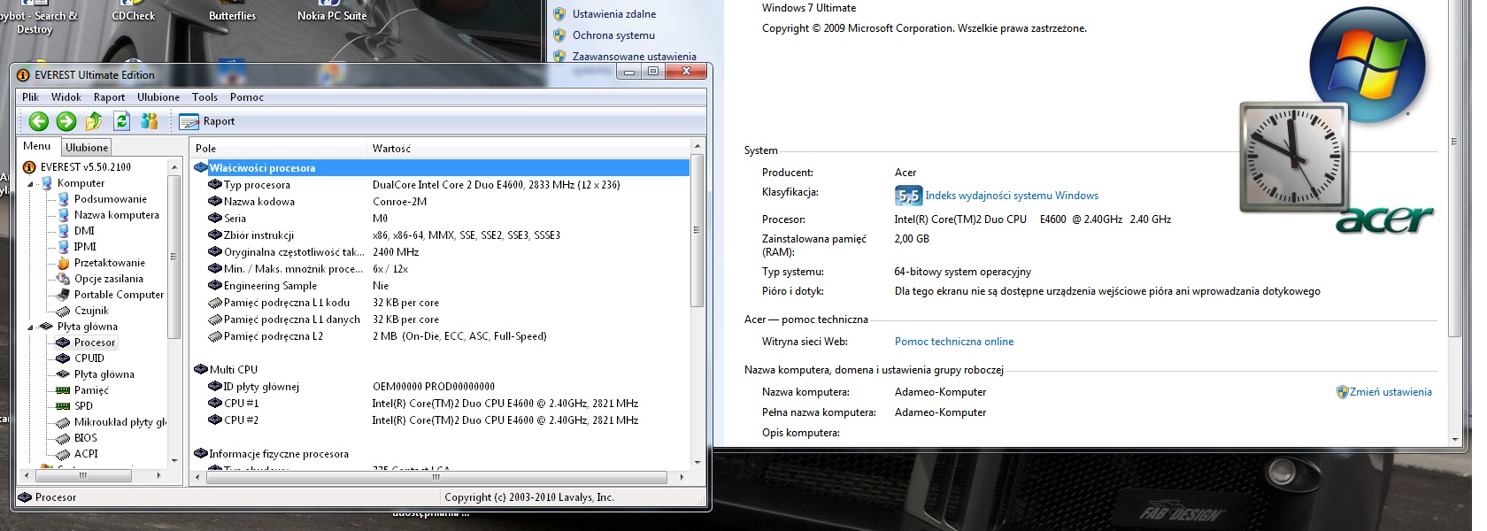Open the Pomoc menu

click(x=247, y=97)
